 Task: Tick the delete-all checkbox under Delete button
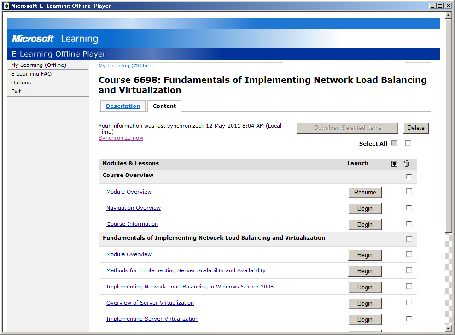tap(408, 143)
